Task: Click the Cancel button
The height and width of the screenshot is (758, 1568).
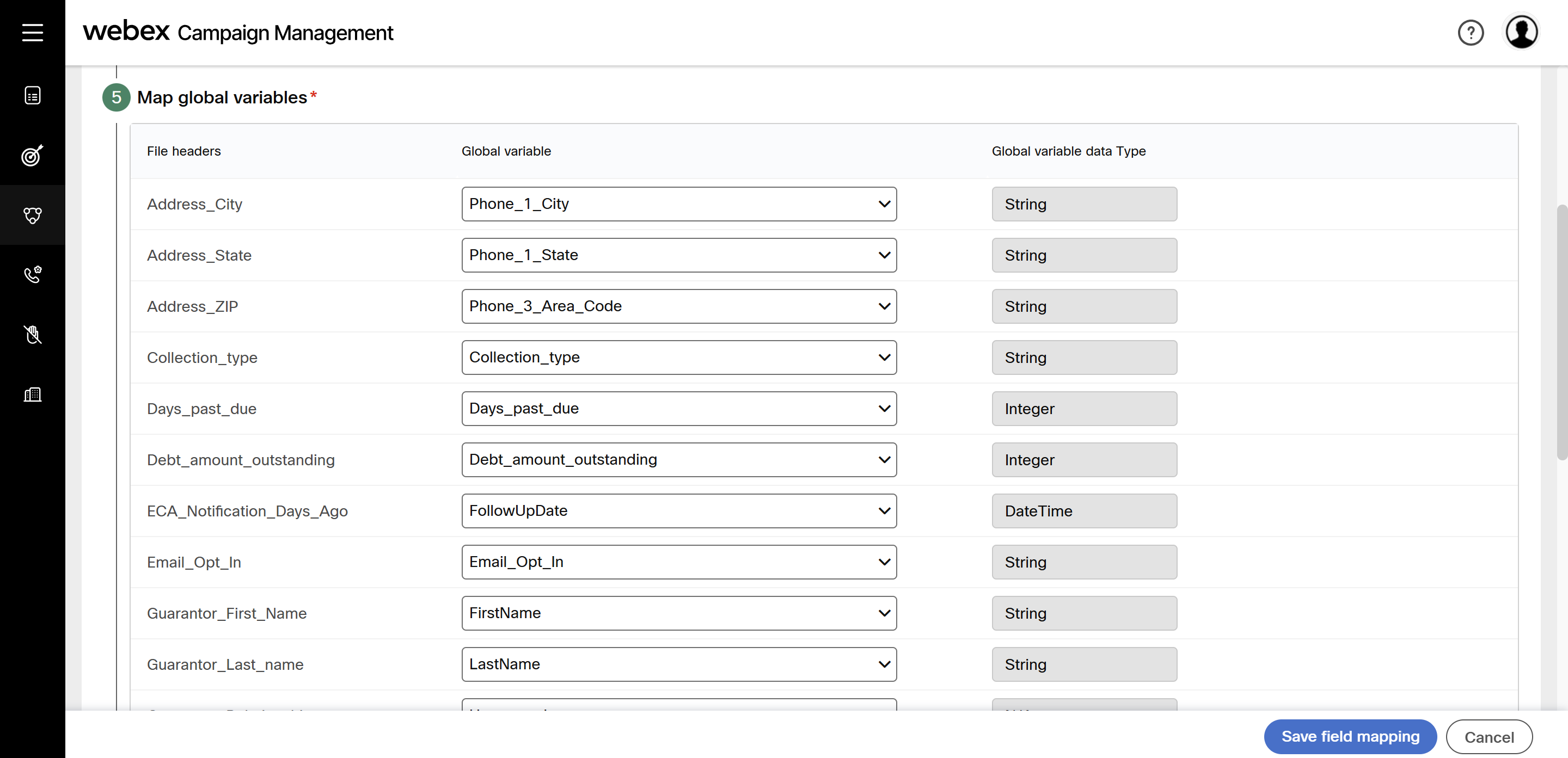Action: coord(1489,737)
